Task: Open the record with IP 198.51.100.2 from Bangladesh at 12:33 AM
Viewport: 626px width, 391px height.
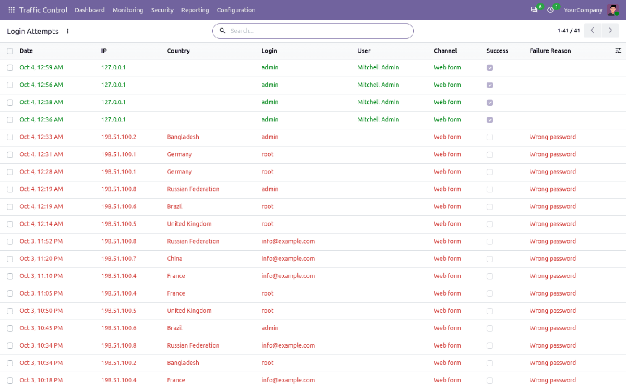Action: pyautogui.click(x=313, y=137)
